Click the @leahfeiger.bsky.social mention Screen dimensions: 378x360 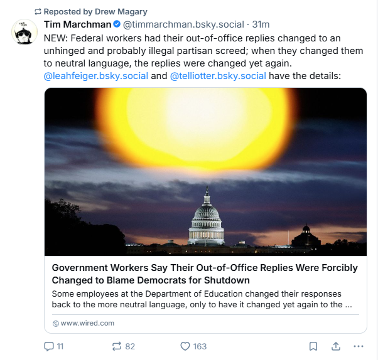(x=96, y=76)
